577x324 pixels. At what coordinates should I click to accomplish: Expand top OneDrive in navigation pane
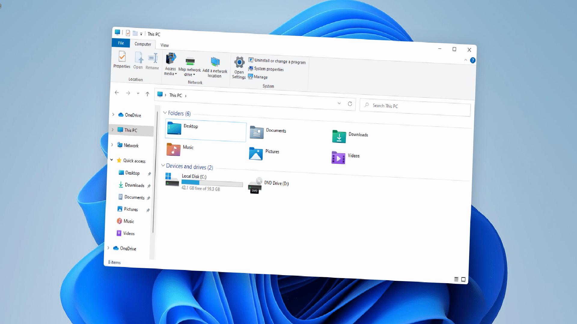point(113,114)
